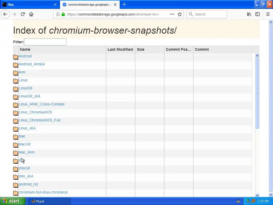The width and height of the screenshot is (273, 205).
Task: Click the system tray clock
Action: tap(263, 201)
